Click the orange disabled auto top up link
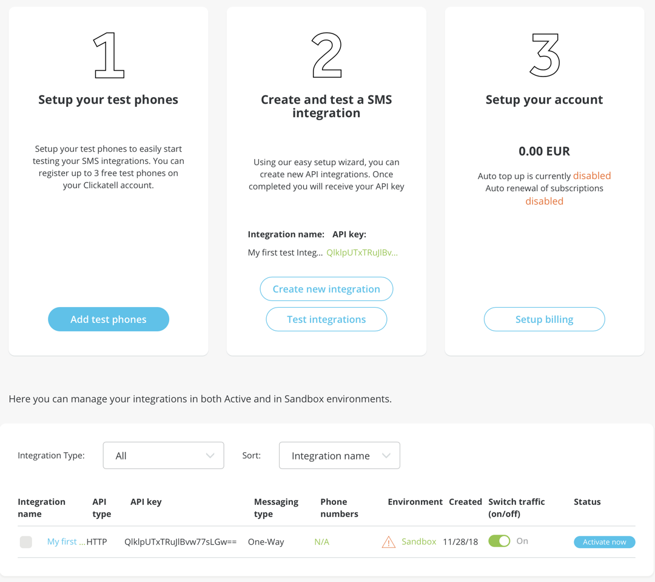Viewport: 655px width, 582px height. [592, 176]
